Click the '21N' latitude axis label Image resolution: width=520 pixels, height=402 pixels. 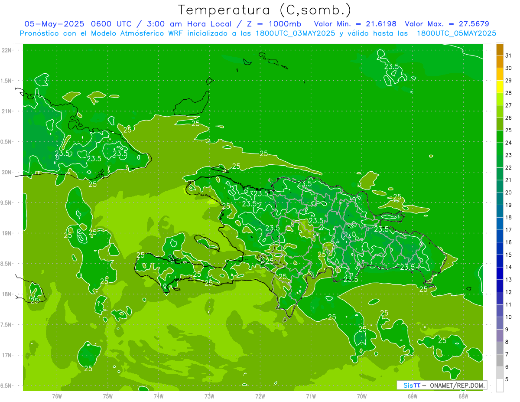click(7, 111)
